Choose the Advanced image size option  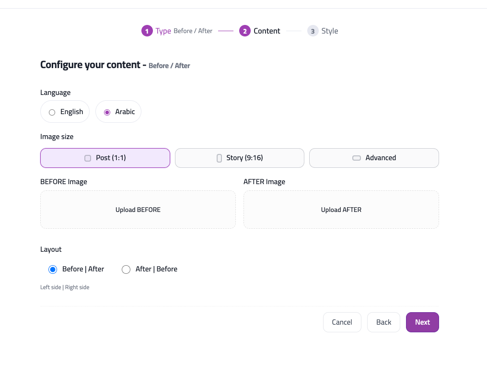tap(374, 157)
